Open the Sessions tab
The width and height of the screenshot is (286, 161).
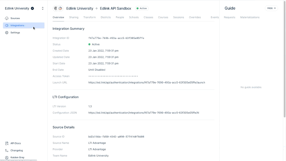click(179, 17)
